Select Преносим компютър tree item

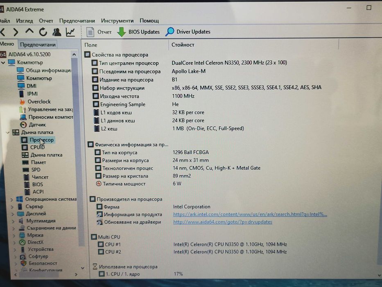[51, 117]
